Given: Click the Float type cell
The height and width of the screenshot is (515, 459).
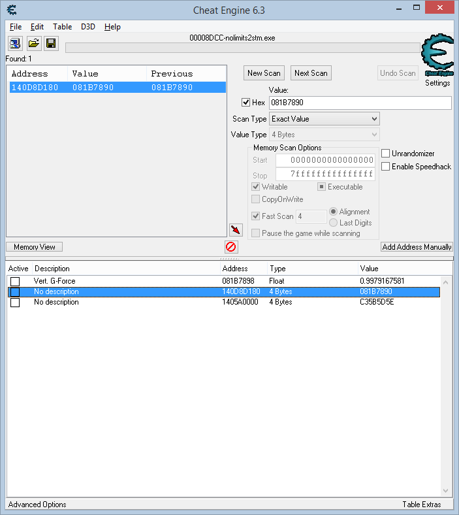Looking at the screenshot, I should tap(277, 281).
